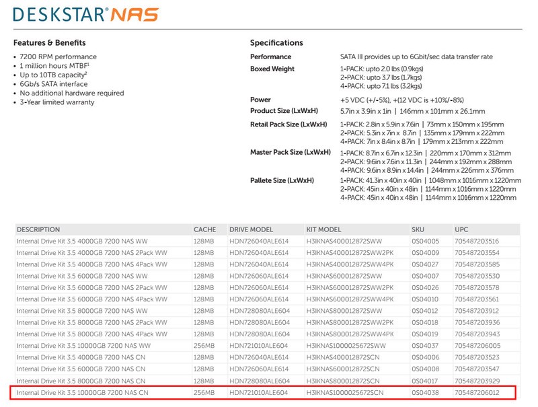The image size is (538, 407).
Task: Click UPC '705487203912'
Action: (477, 311)
